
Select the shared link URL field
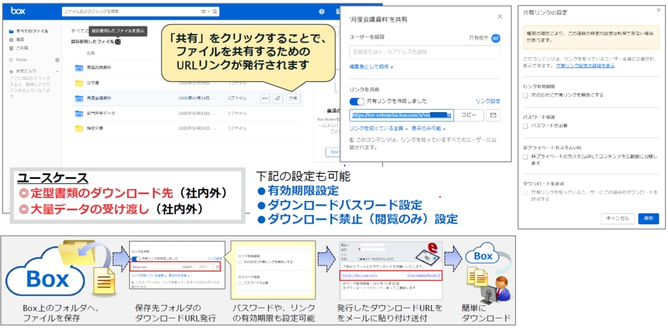click(x=401, y=115)
